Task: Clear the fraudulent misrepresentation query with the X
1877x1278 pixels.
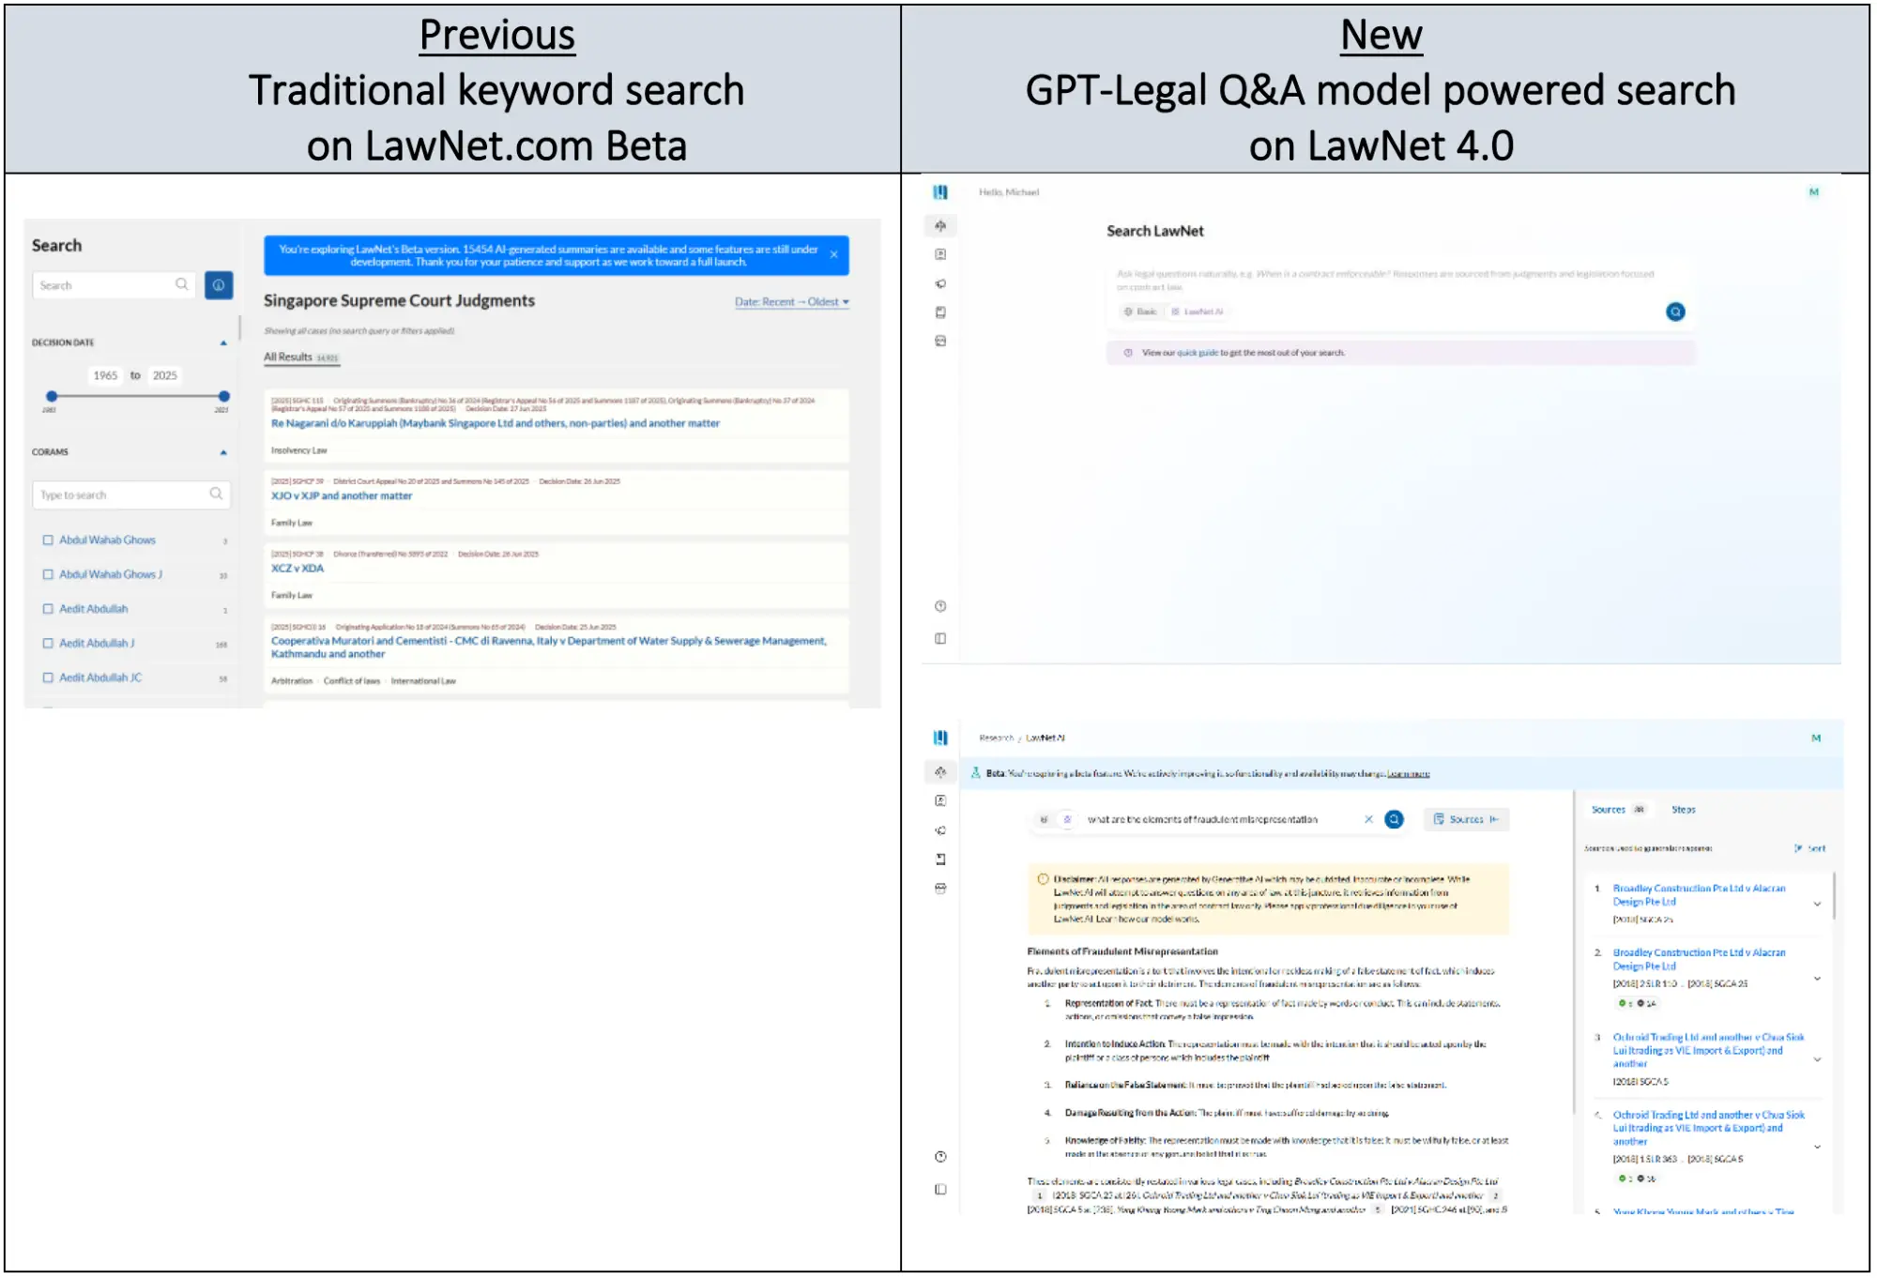Action: pyautogui.click(x=1368, y=820)
